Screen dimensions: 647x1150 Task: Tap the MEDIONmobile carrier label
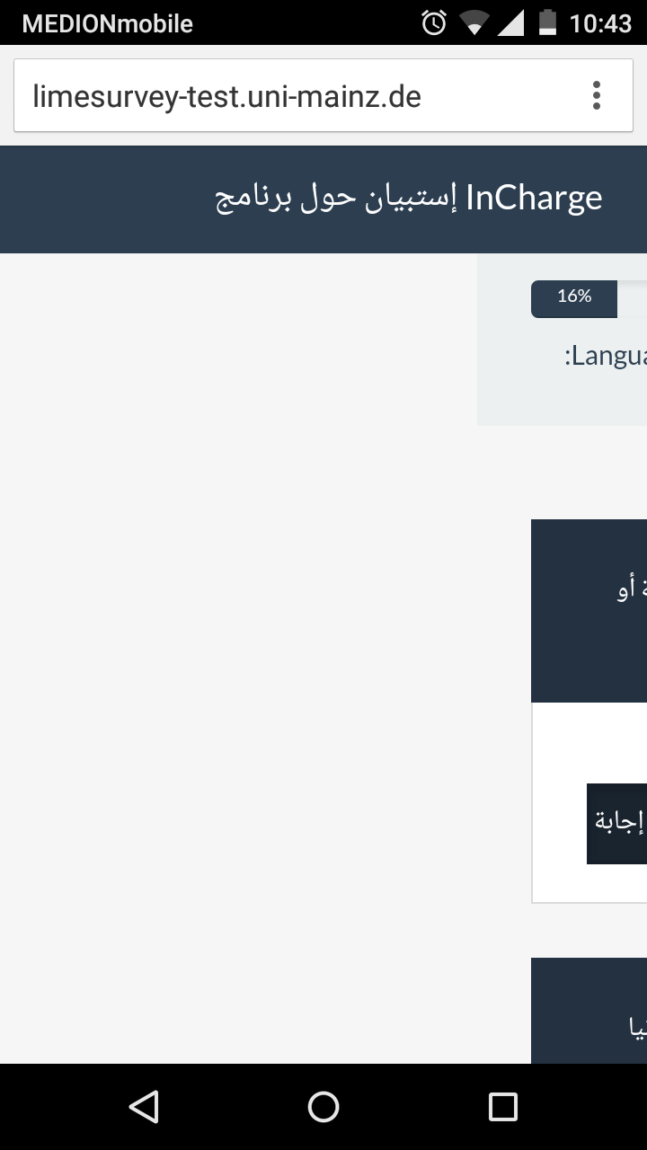tap(107, 23)
